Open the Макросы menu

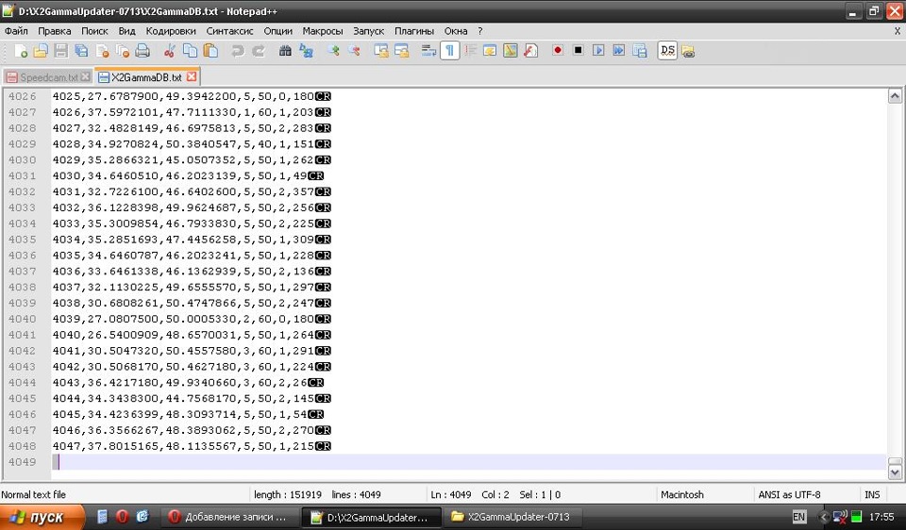coord(323,31)
